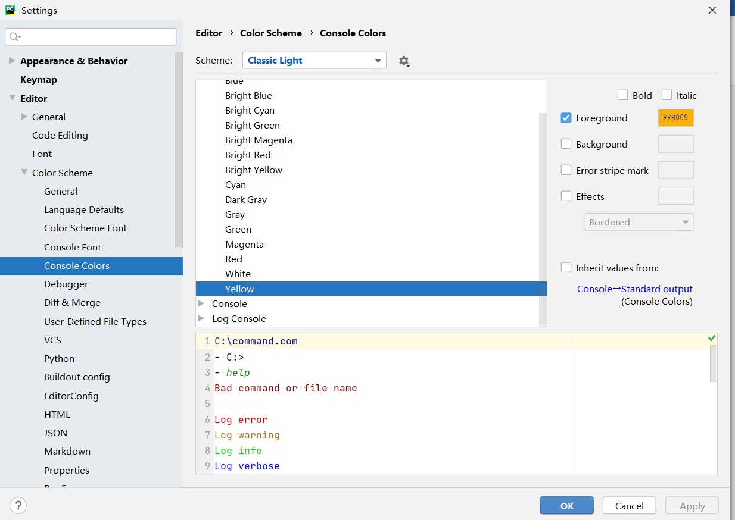Tick the Effects checkbox

(566, 196)
